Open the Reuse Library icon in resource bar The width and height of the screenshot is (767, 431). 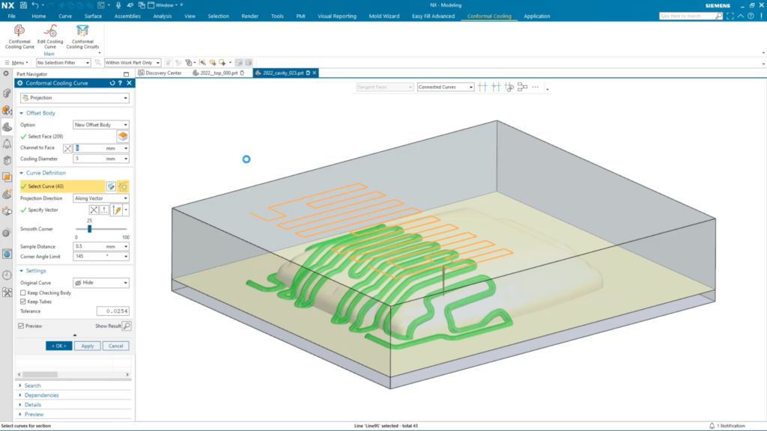(7, 160)
